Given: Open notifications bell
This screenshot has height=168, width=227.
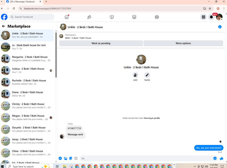Looking at the screenshot, I should (x=212, y=17).
